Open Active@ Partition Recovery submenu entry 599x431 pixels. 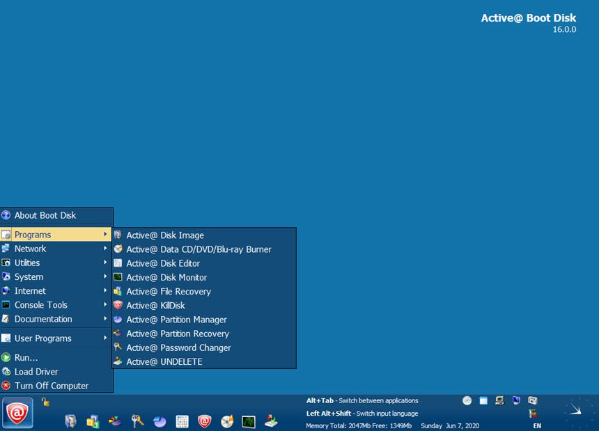[204, 334]
